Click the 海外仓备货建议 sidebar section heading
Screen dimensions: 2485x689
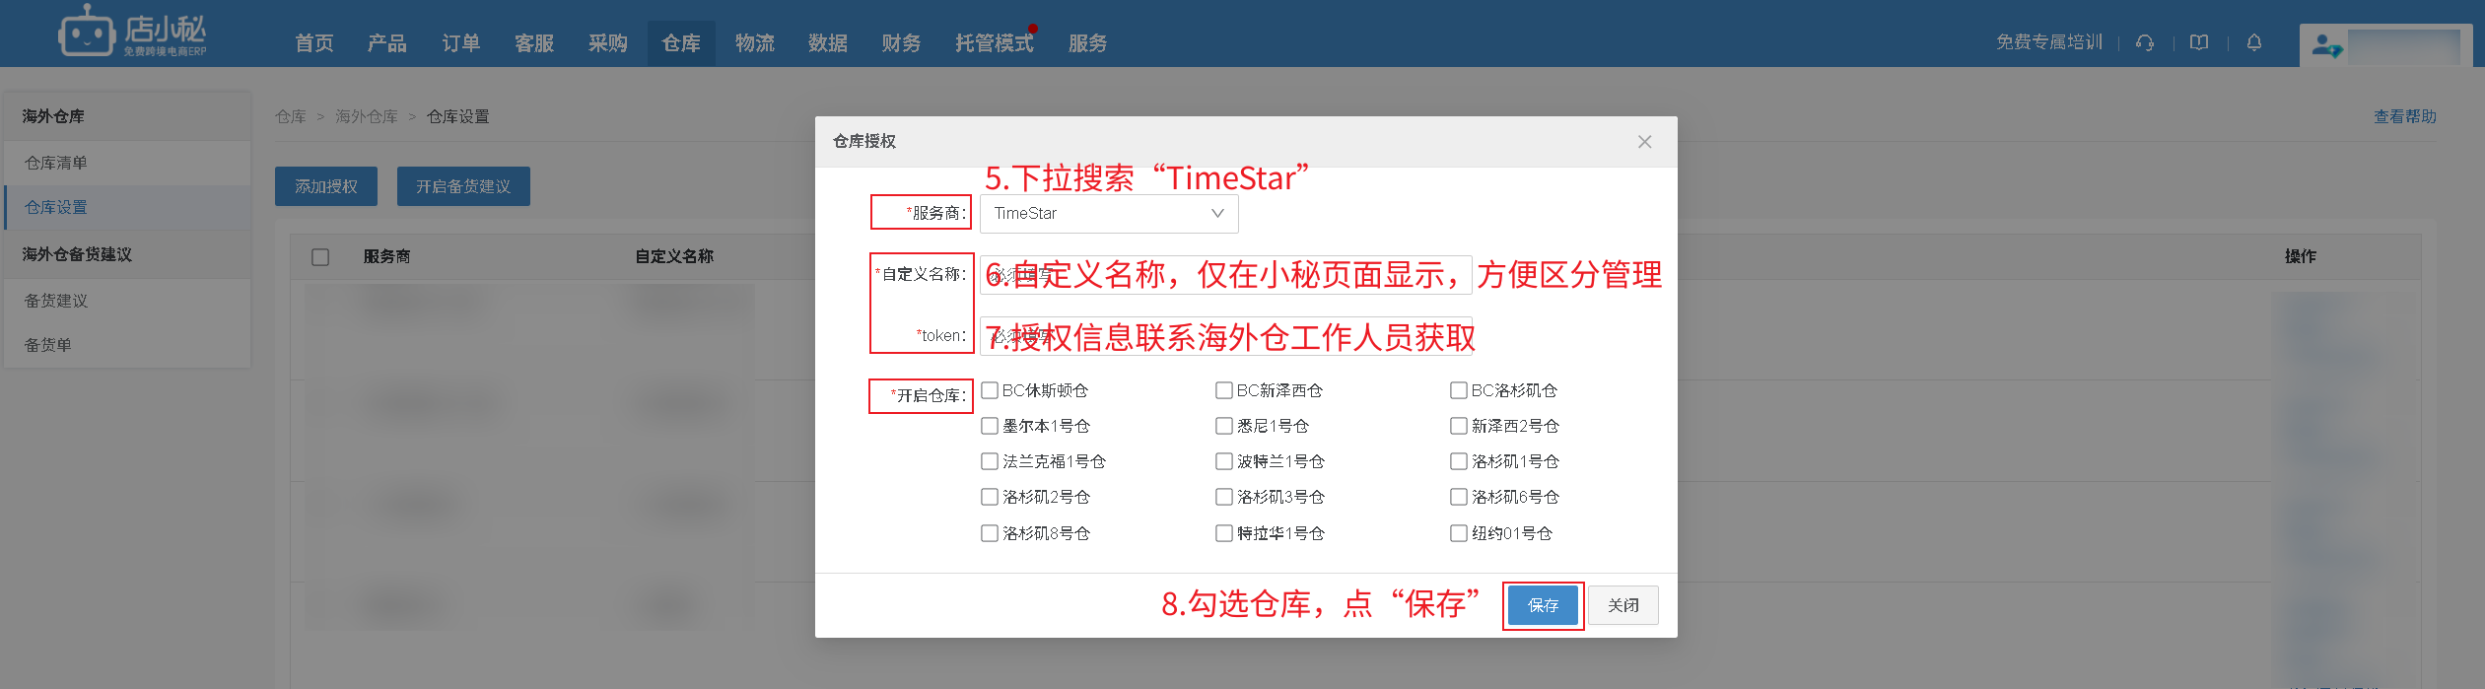click(x=78, y=254)
